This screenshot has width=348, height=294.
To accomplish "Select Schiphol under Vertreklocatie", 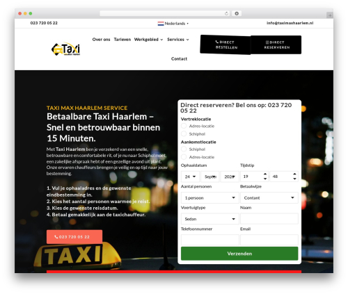I will click(184, 133).
